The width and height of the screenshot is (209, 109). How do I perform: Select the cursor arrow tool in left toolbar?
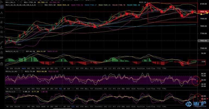[x=2, y=2]
